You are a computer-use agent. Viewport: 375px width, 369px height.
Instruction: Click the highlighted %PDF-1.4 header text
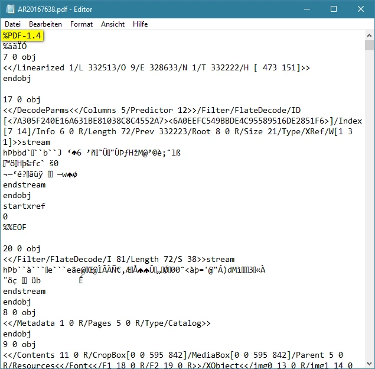click(x=22, y=35)
